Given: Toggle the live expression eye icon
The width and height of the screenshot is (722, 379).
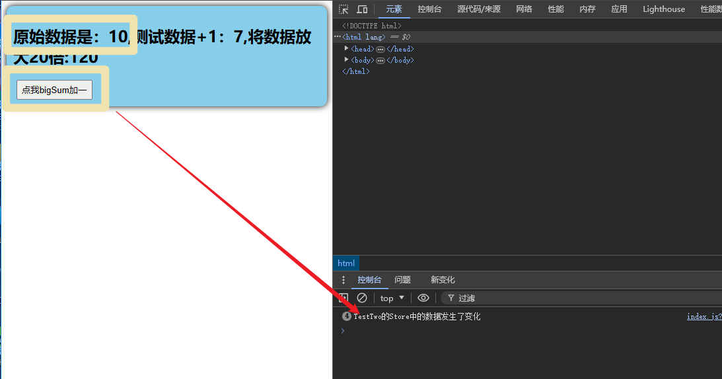Looking at the screenshot, I should (423, 298).
